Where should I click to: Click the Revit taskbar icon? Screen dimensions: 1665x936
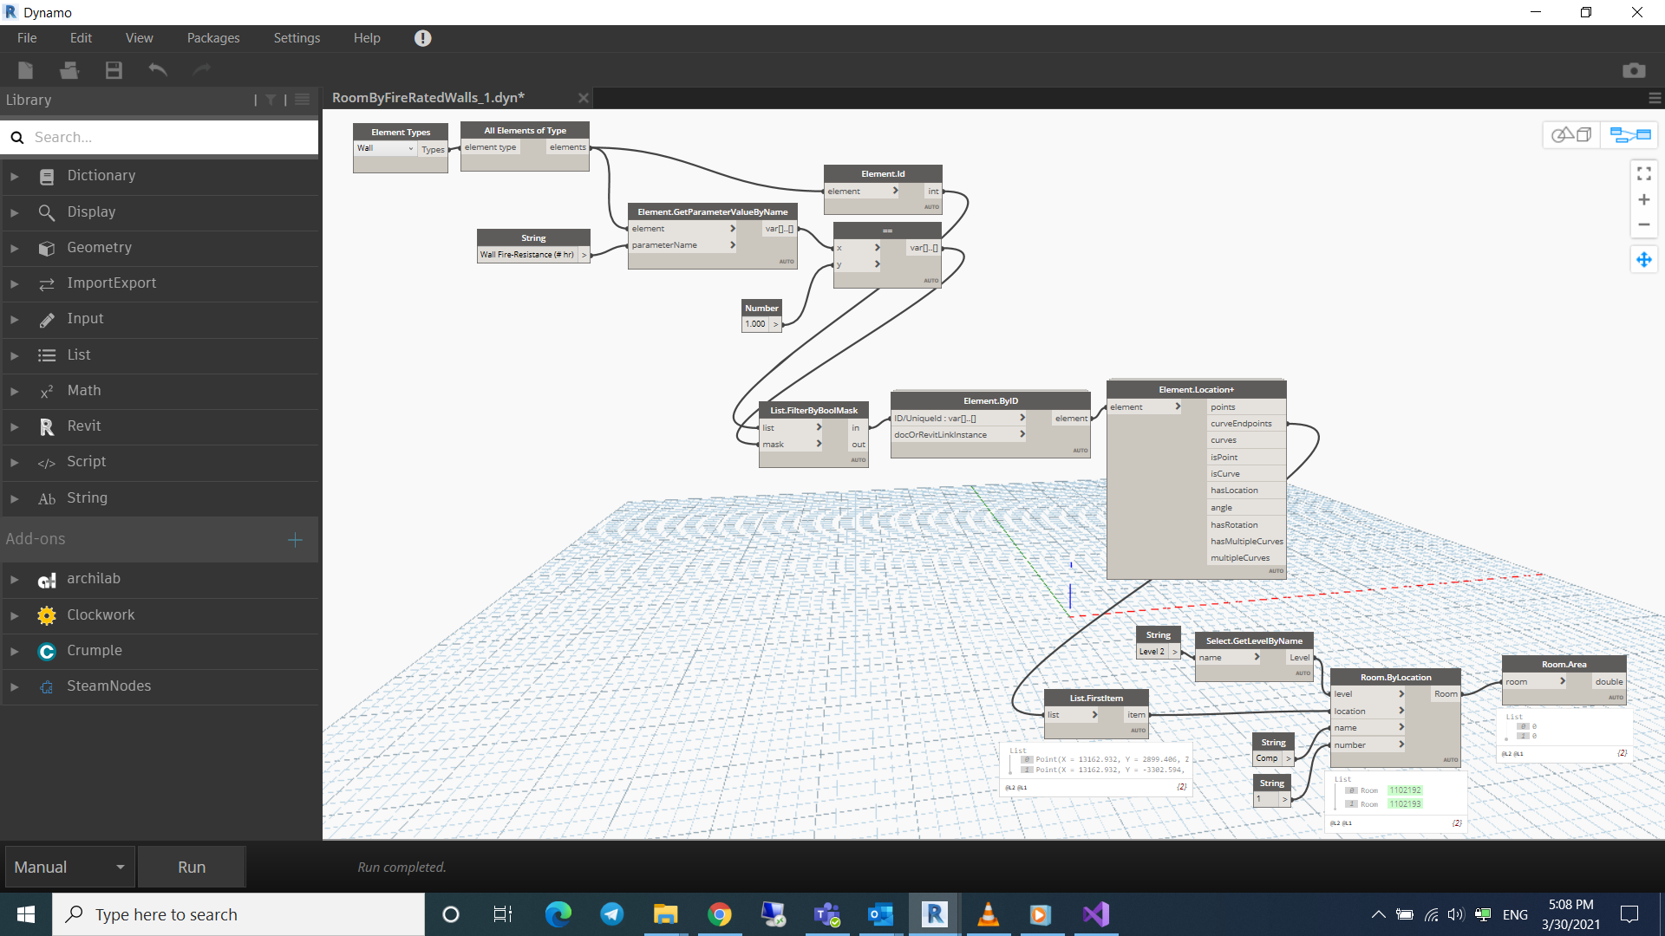934,914
